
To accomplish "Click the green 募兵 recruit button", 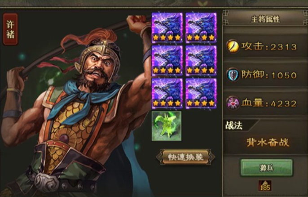I will tap(267, 168).
